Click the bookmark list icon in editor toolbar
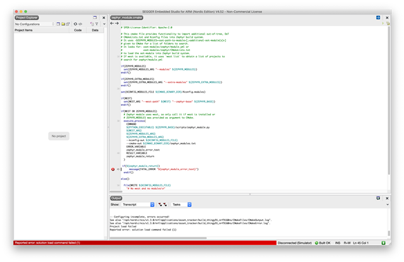This screenshot has height=262, width=404. point(388,23)
